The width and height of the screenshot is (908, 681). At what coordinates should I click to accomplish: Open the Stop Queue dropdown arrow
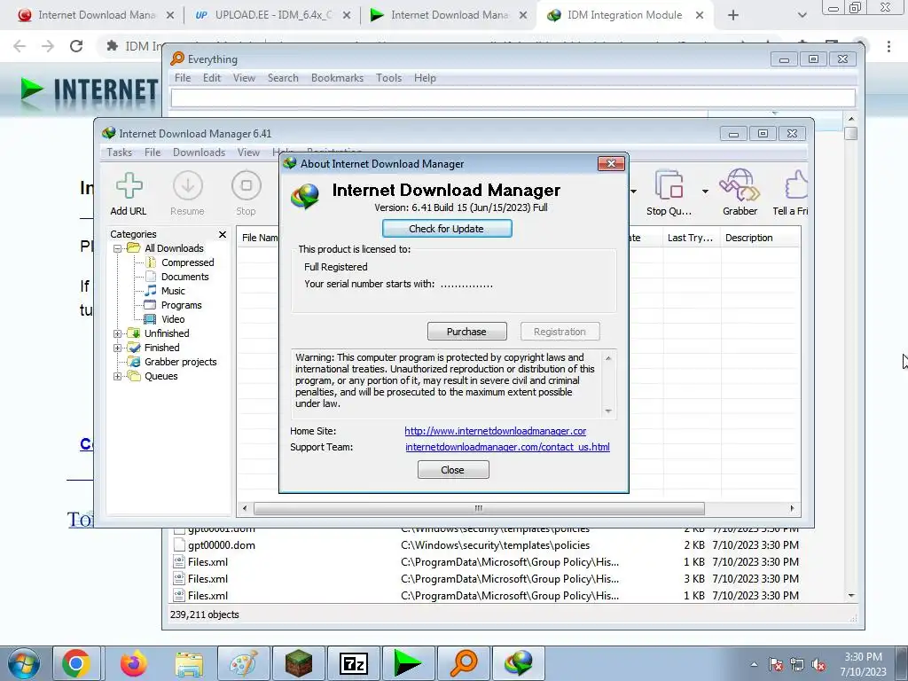point(705,192)
